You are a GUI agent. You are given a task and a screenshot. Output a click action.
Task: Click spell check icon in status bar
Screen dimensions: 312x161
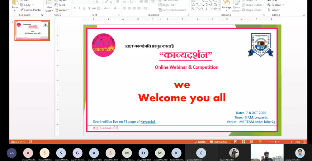[x=30, y=142]
